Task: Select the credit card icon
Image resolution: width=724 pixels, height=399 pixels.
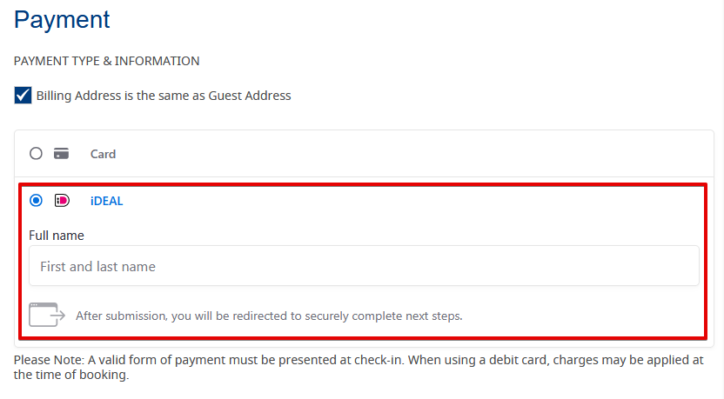Action: click(x=61, y=154)
